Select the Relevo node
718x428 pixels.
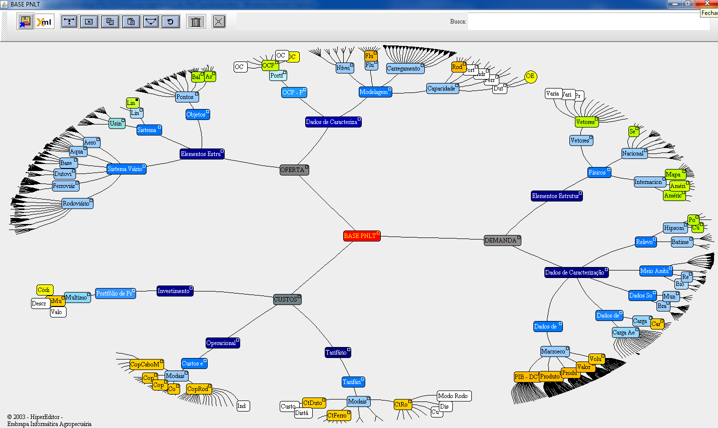[646, 242]
